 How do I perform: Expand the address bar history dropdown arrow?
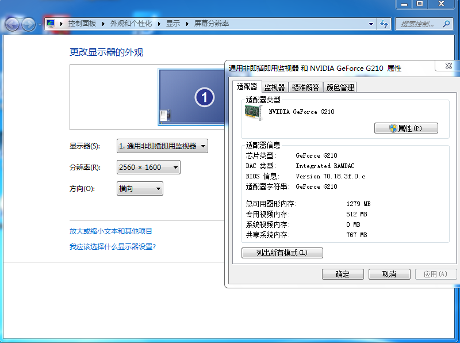(371, 24)
